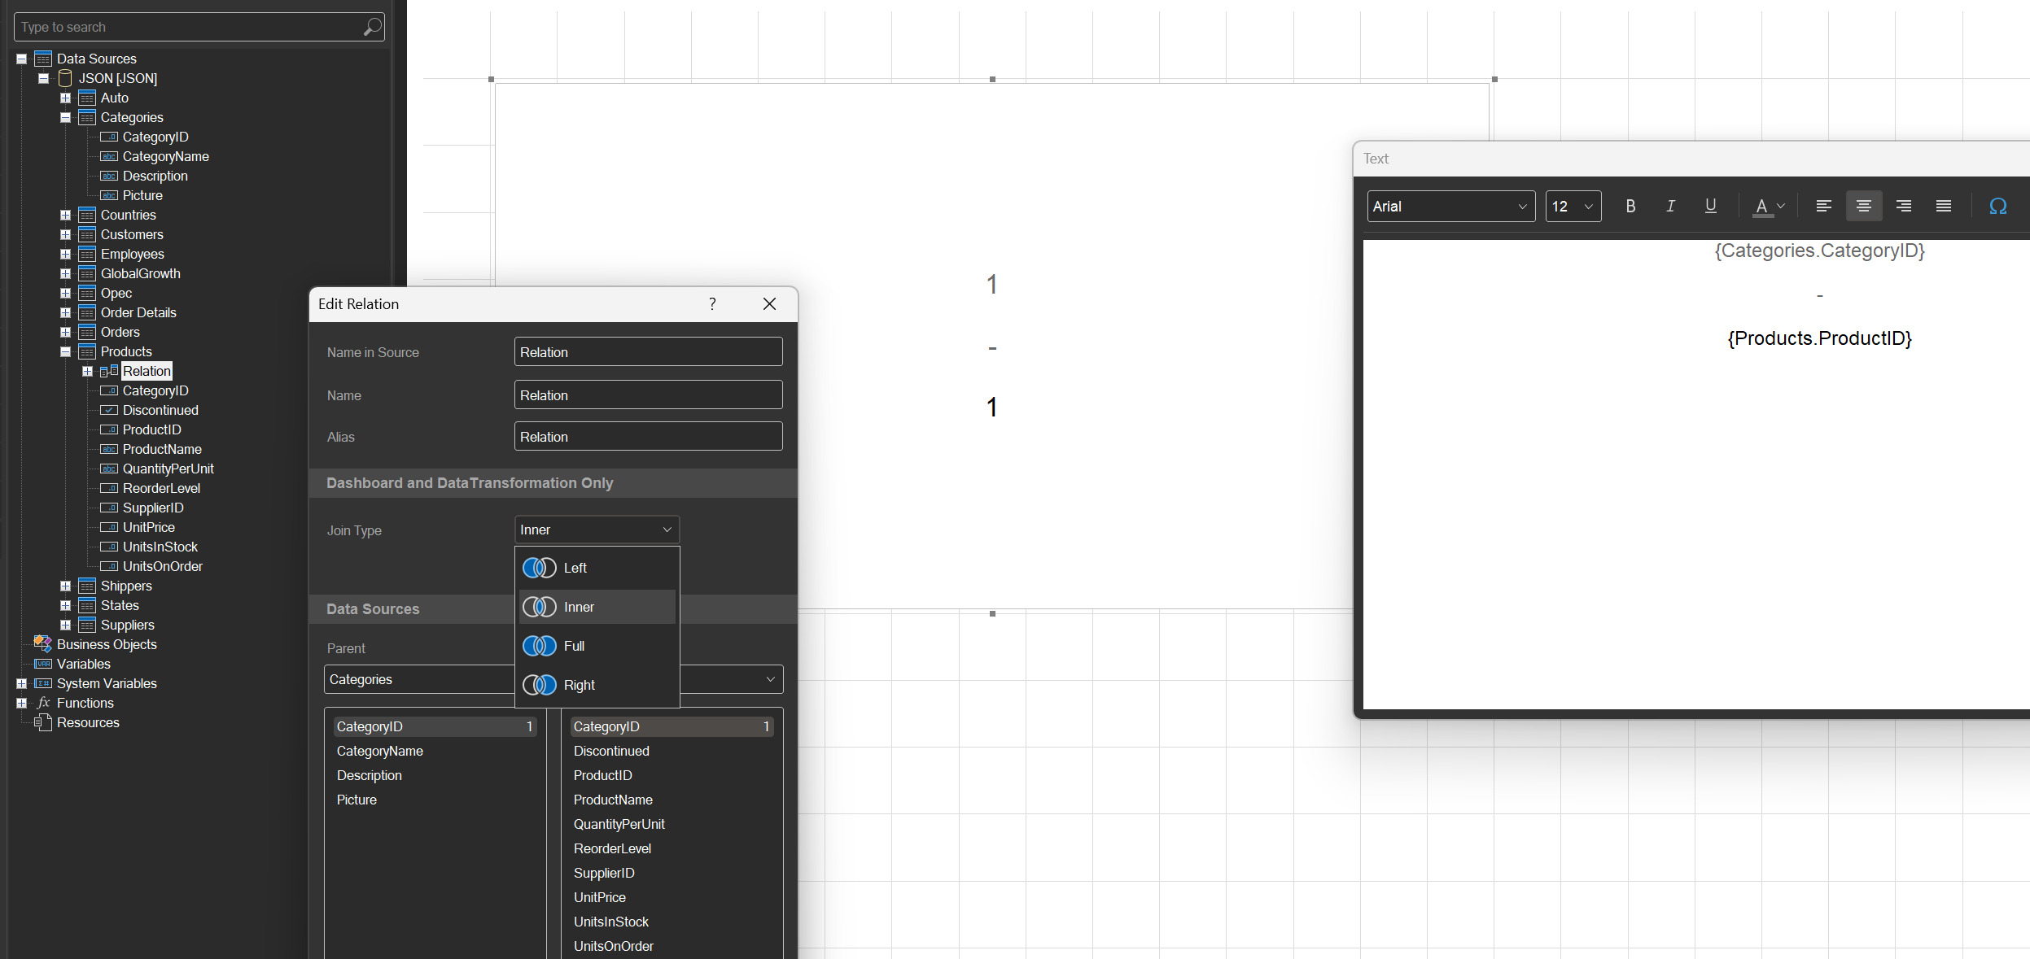Click the {Categories.CategoryID} expression text

(x=1820, y=251)
